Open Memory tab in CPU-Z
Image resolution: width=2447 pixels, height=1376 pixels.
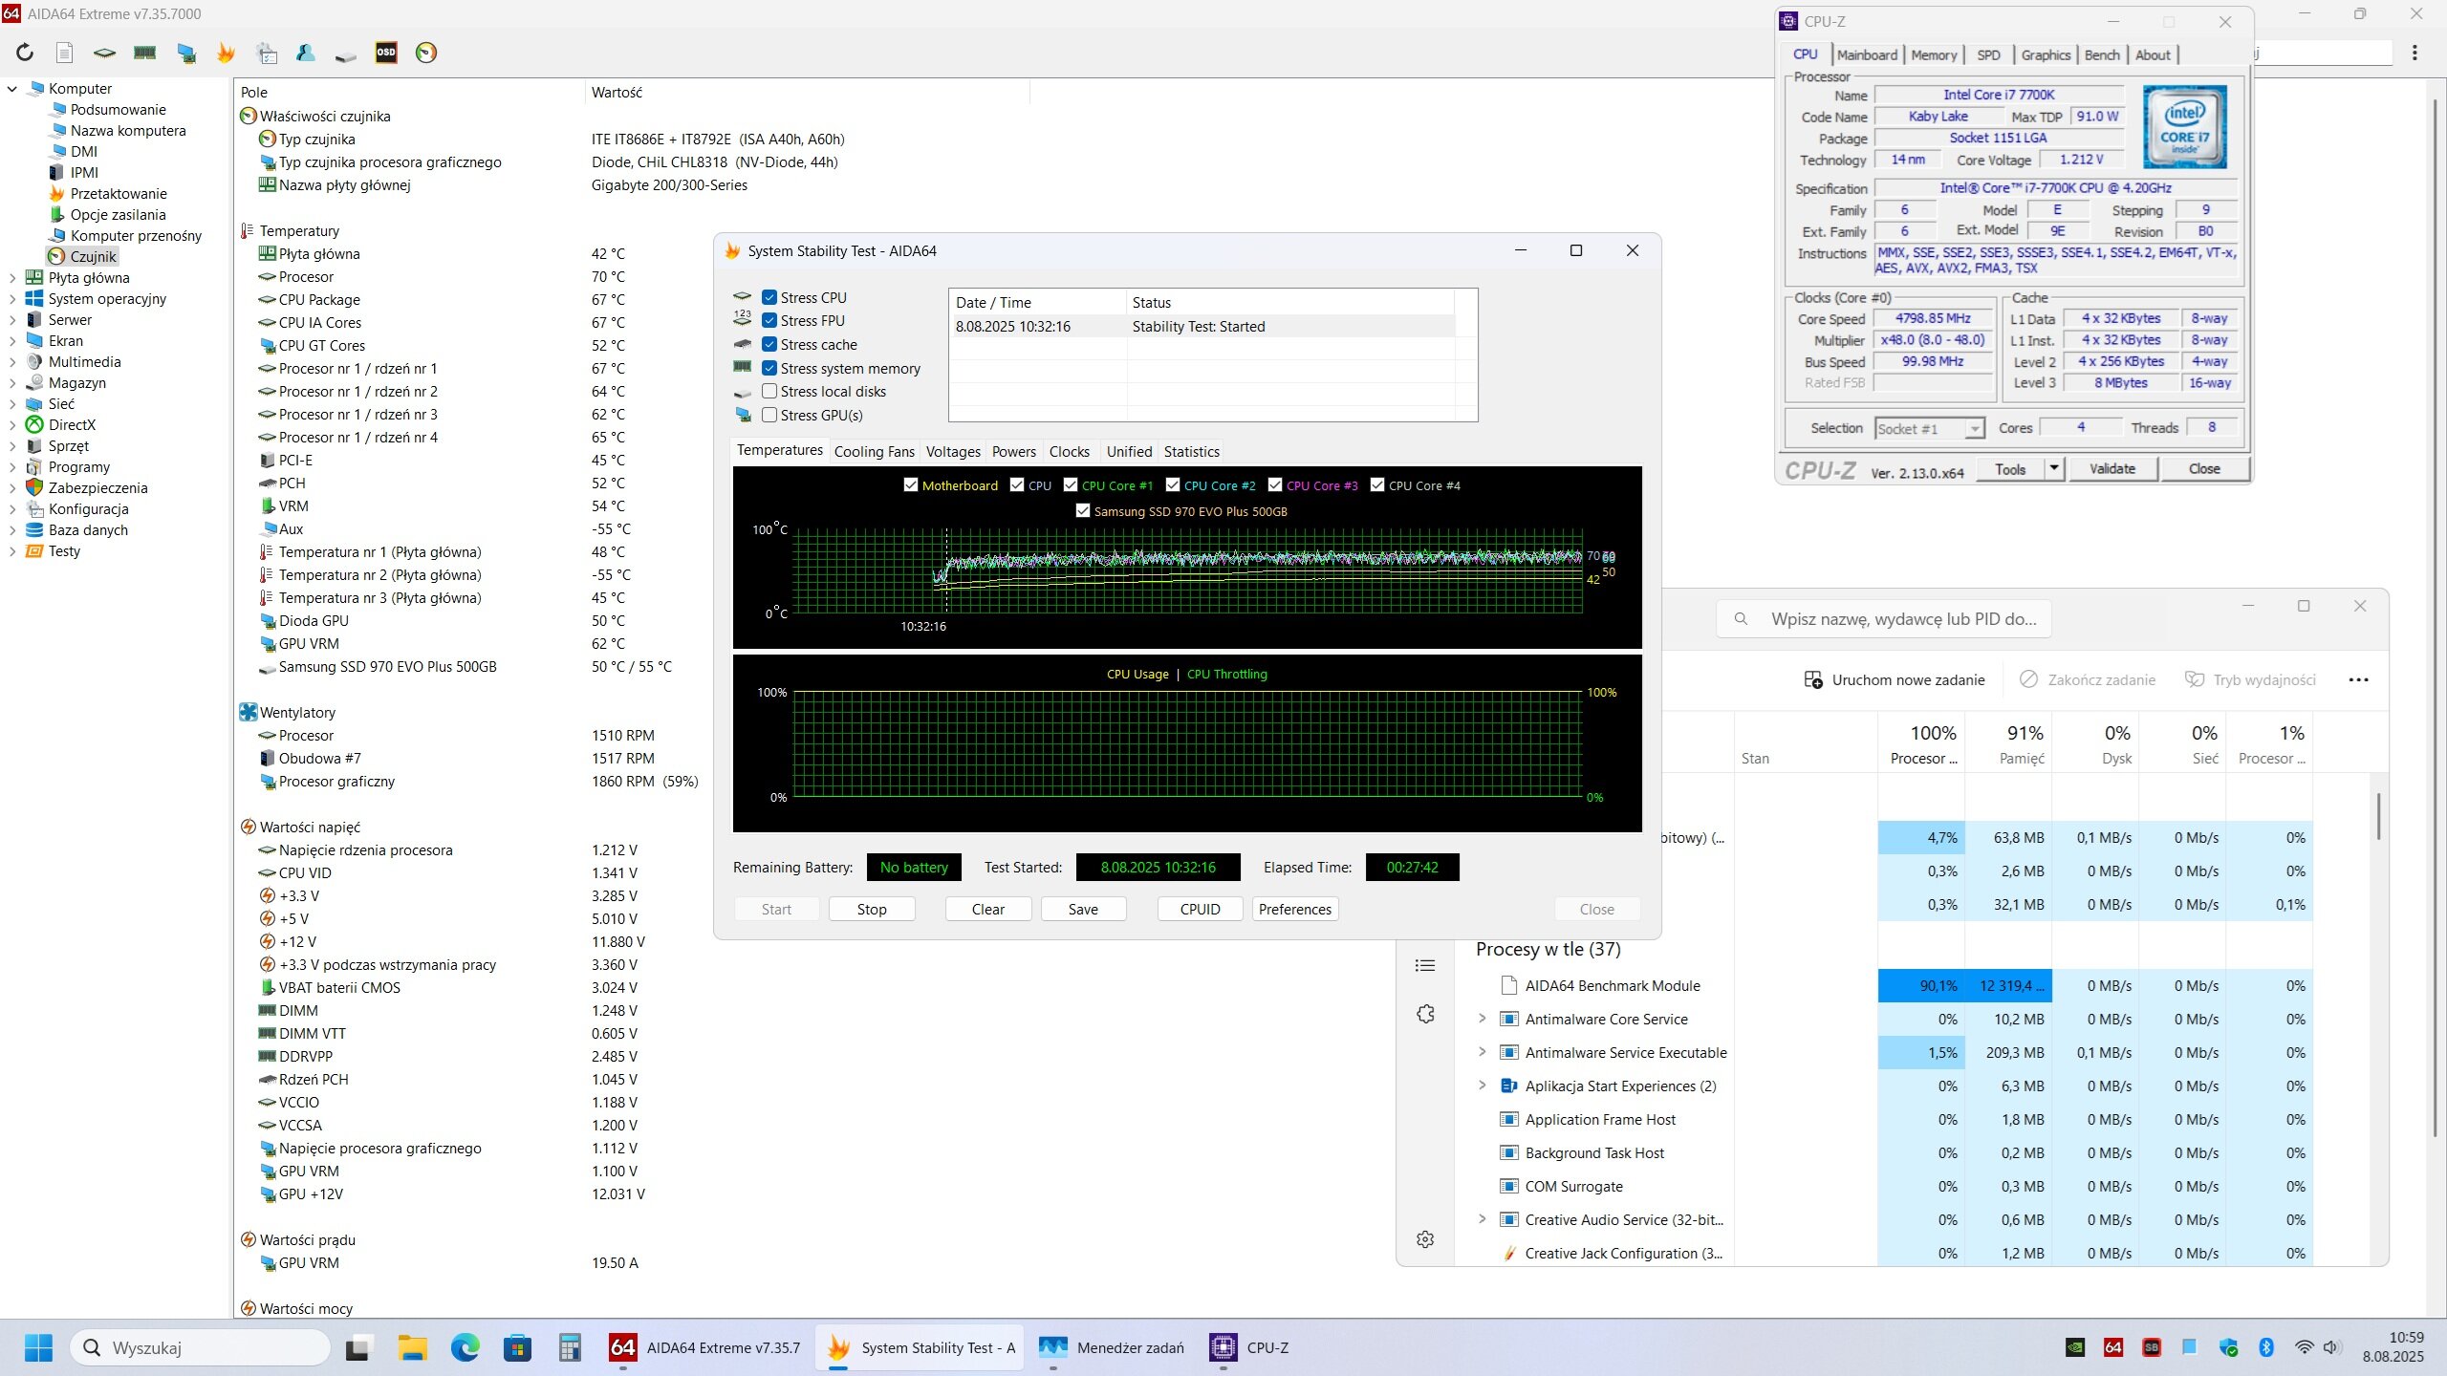pos(1934,54)
